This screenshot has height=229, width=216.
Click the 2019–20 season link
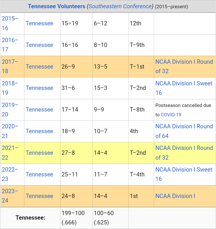[10, 110]
